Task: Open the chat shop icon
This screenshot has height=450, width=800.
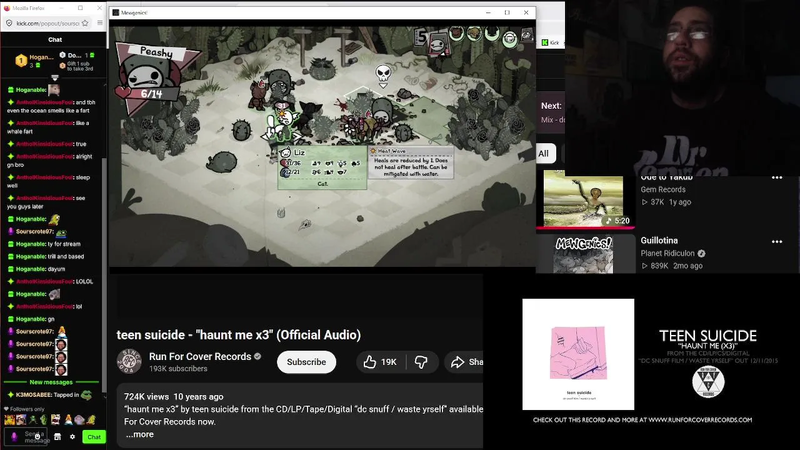Action: pos(57,437)
